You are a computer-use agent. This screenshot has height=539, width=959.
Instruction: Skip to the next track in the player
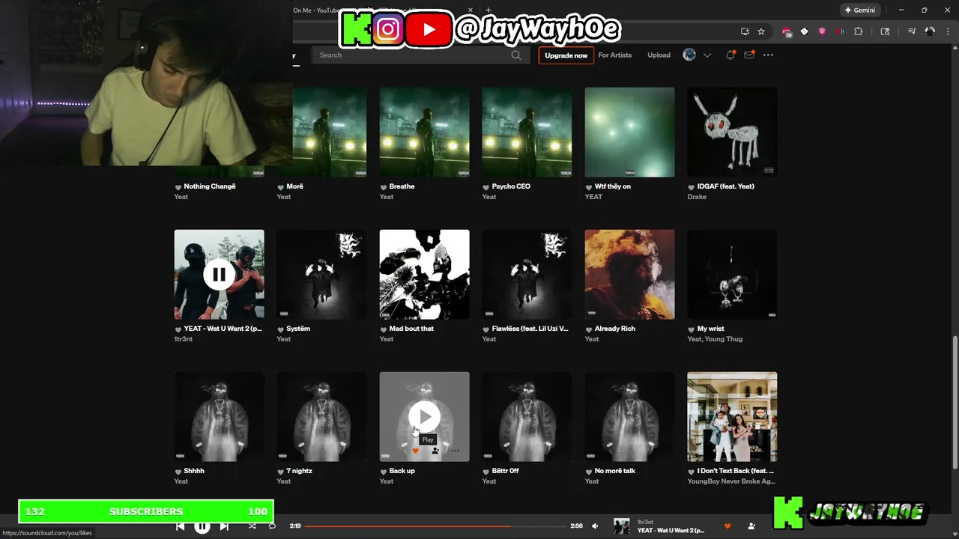[224, 526]
